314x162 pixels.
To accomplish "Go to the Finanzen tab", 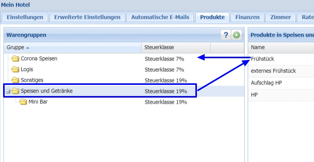I will [247, 17].
